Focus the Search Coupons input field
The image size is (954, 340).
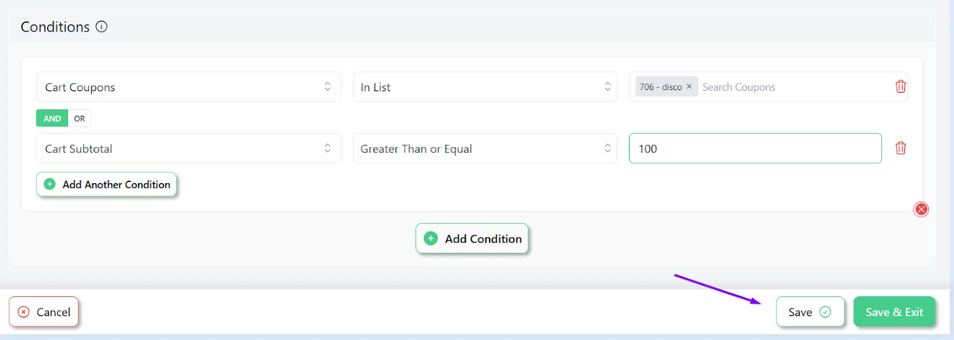(793, 87)
